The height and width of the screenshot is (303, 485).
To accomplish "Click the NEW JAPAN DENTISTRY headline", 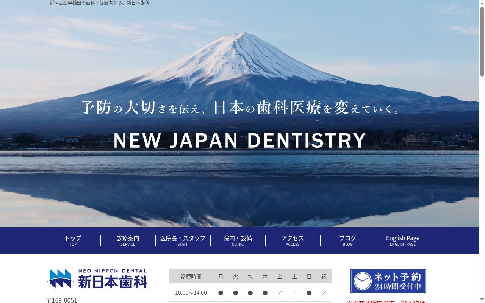I will 239,140.
